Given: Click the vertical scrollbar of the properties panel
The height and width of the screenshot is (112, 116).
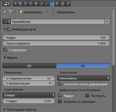Looking at the screenshot, I should [114, 37].
